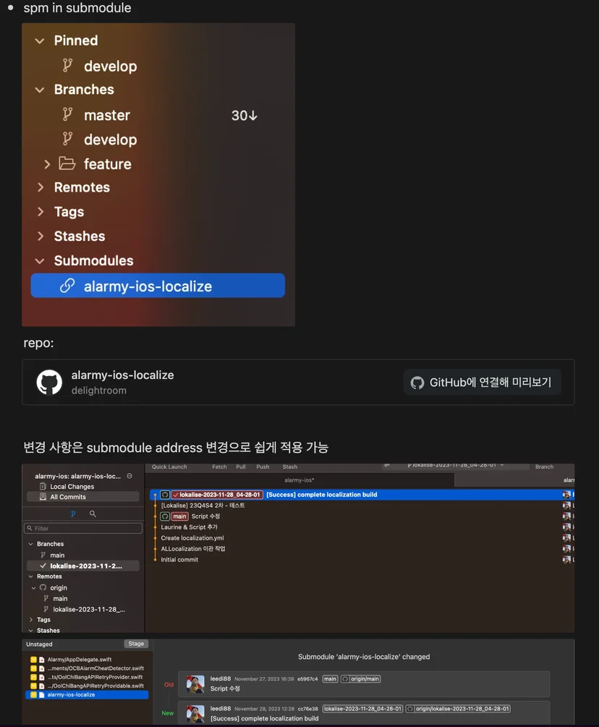Click Pull in toolbar

pyautogui.click(x=241, y=467)
